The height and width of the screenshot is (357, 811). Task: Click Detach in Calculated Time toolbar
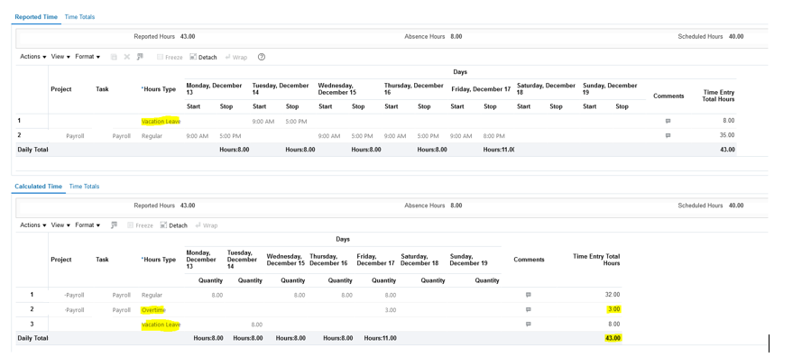tap(174, 225)
